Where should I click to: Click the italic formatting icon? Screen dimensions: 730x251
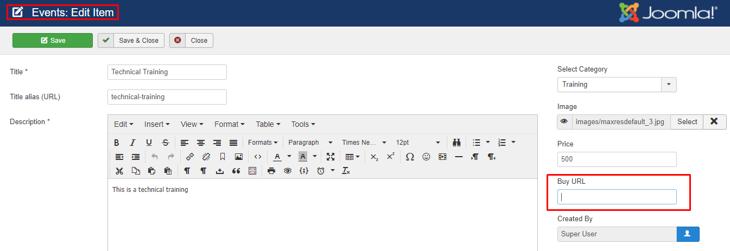[x=132, y=143]
